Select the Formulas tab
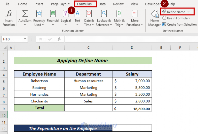Image resolution: width=198 pixels, height=134 pixels. click(x=84, y=4)
